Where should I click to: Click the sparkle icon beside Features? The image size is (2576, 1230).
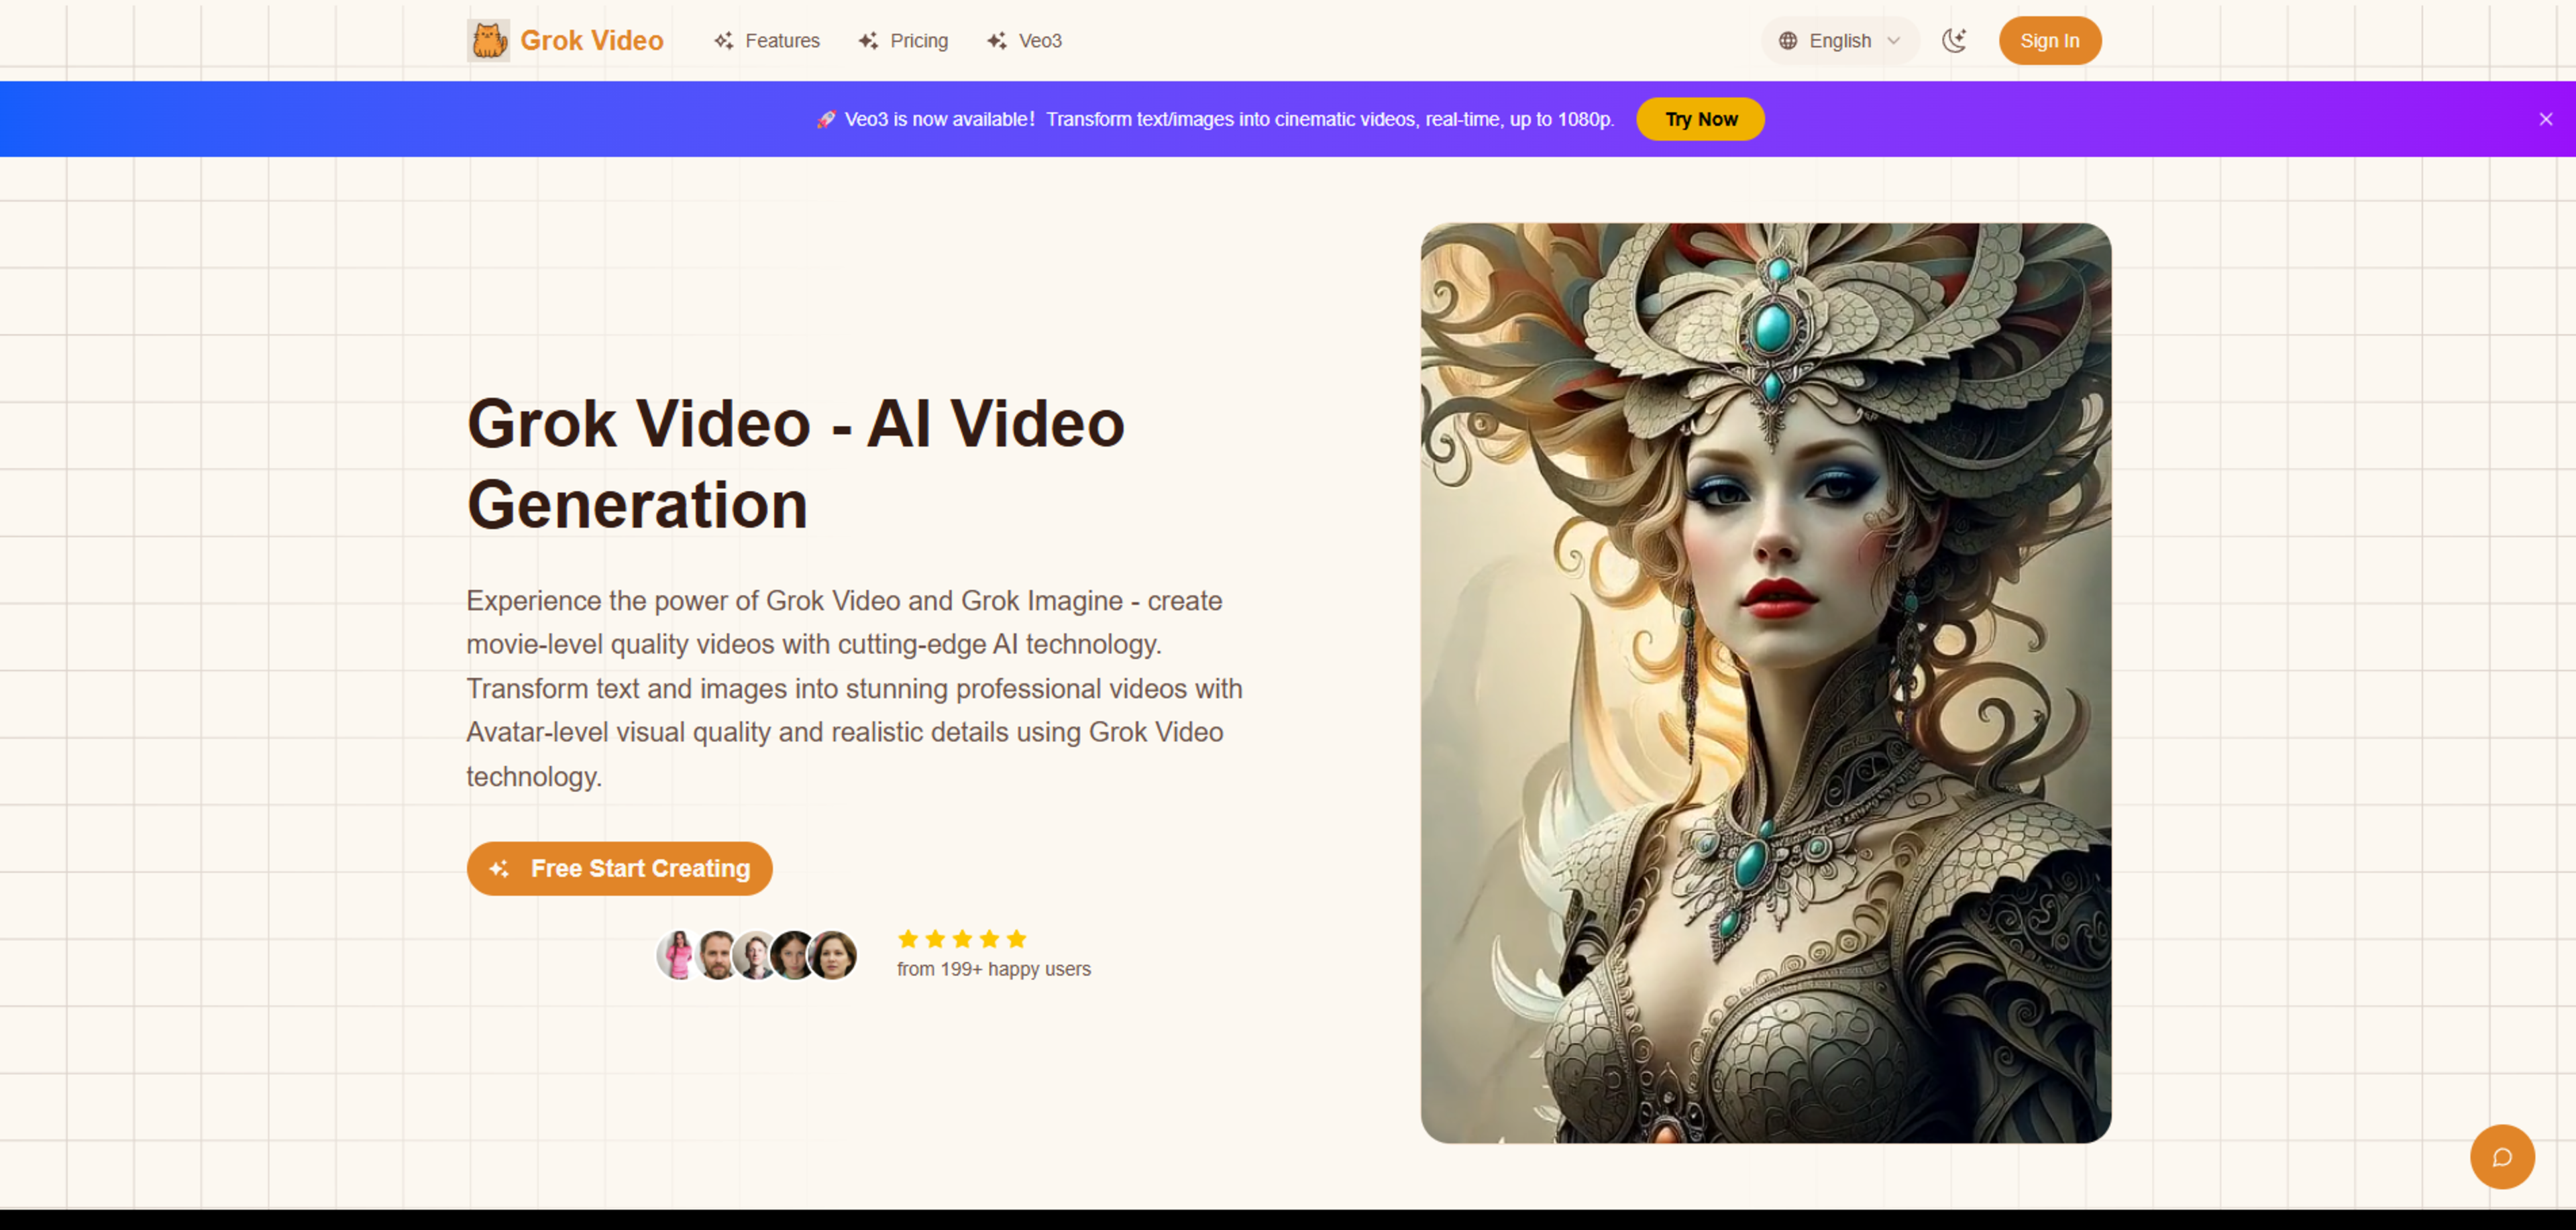tap(723, 40)
